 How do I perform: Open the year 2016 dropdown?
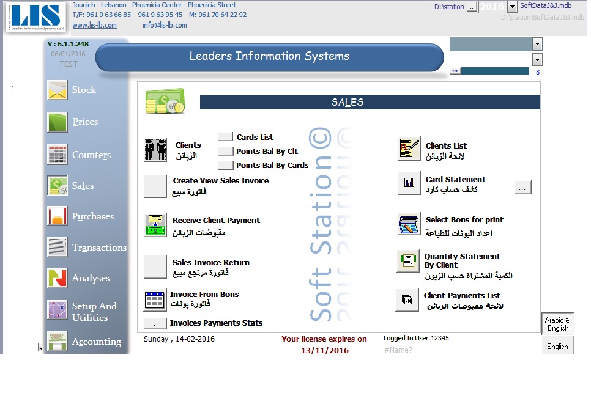[x=512, y=7]
